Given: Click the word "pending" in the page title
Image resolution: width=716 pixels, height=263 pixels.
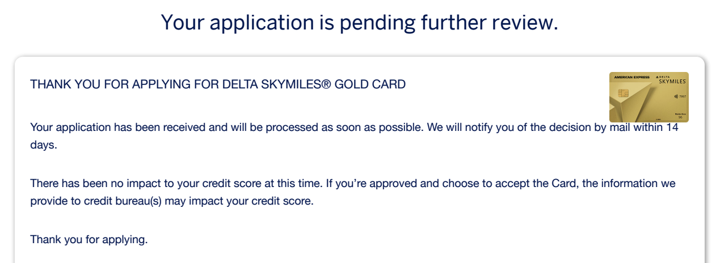Looking at the screenshot, I should click(x=357, y=22).
